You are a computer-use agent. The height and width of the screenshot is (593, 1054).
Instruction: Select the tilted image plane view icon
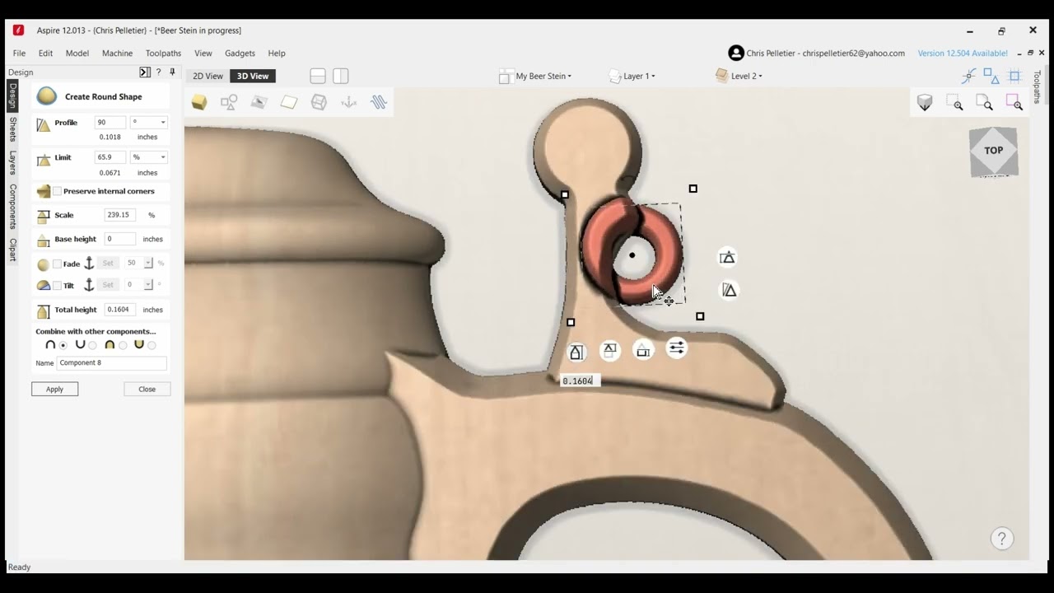click(x=259, y=102)
